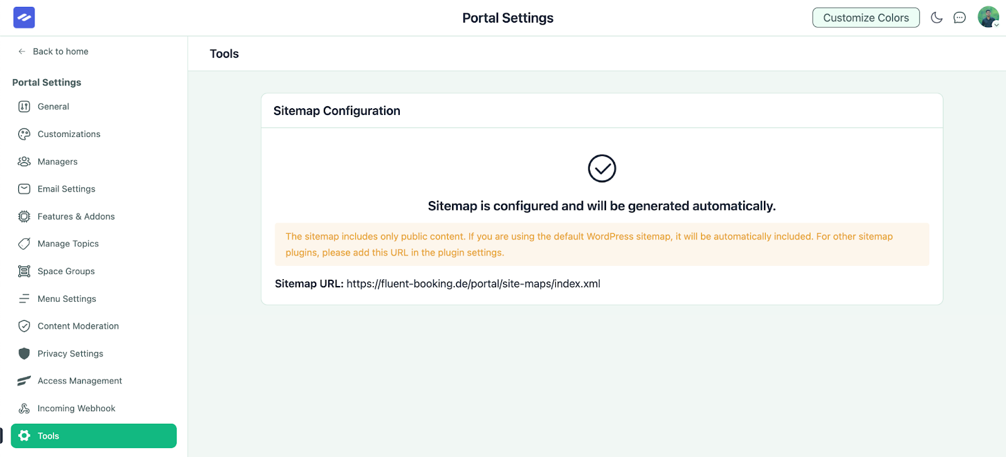Click the General settings icon
Viewport: 1006px width, 457px height.
click(x=24, y=107)
